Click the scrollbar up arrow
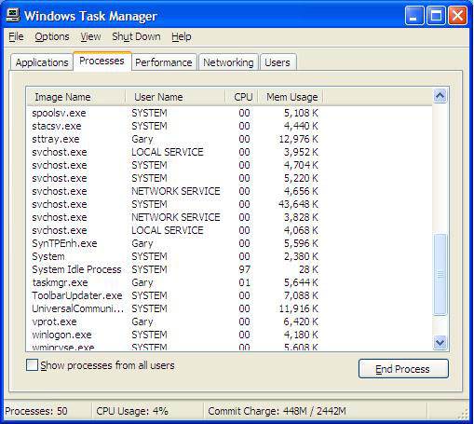Viewport: 474px width, 424px height. click(x=440, y=96)
